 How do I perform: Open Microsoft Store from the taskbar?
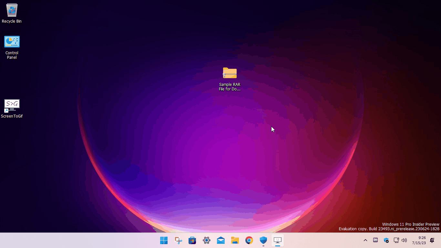coord(192,240)
